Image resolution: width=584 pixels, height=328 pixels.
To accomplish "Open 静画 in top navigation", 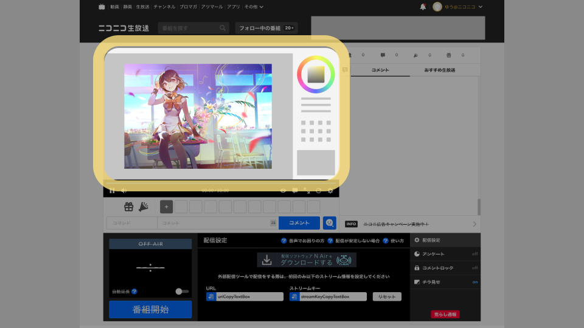I will 128,7.
